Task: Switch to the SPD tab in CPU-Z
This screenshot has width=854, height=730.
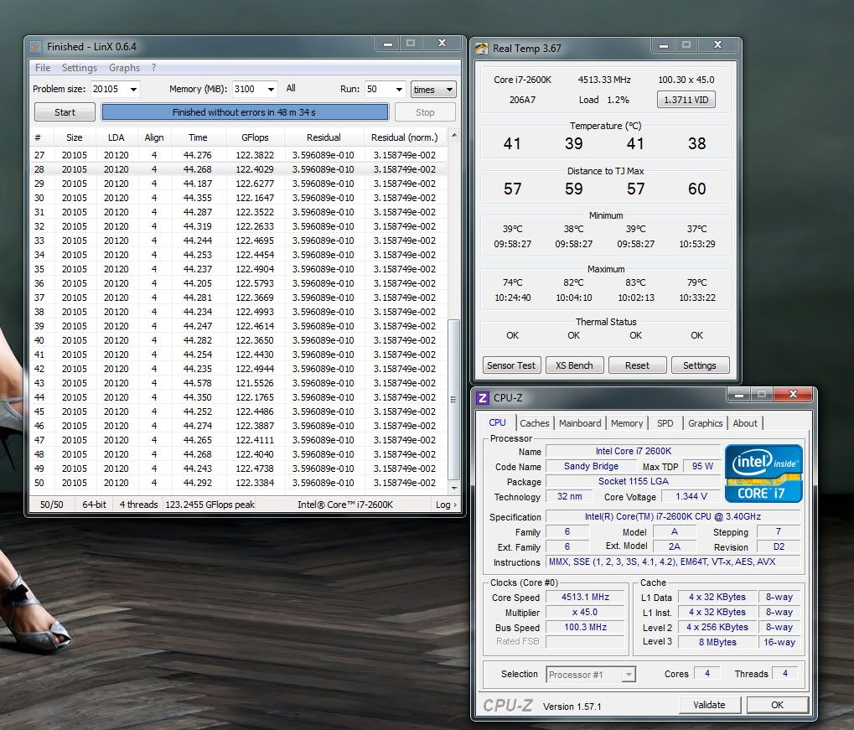Action: pyautogui.click(x=665, y=423)
